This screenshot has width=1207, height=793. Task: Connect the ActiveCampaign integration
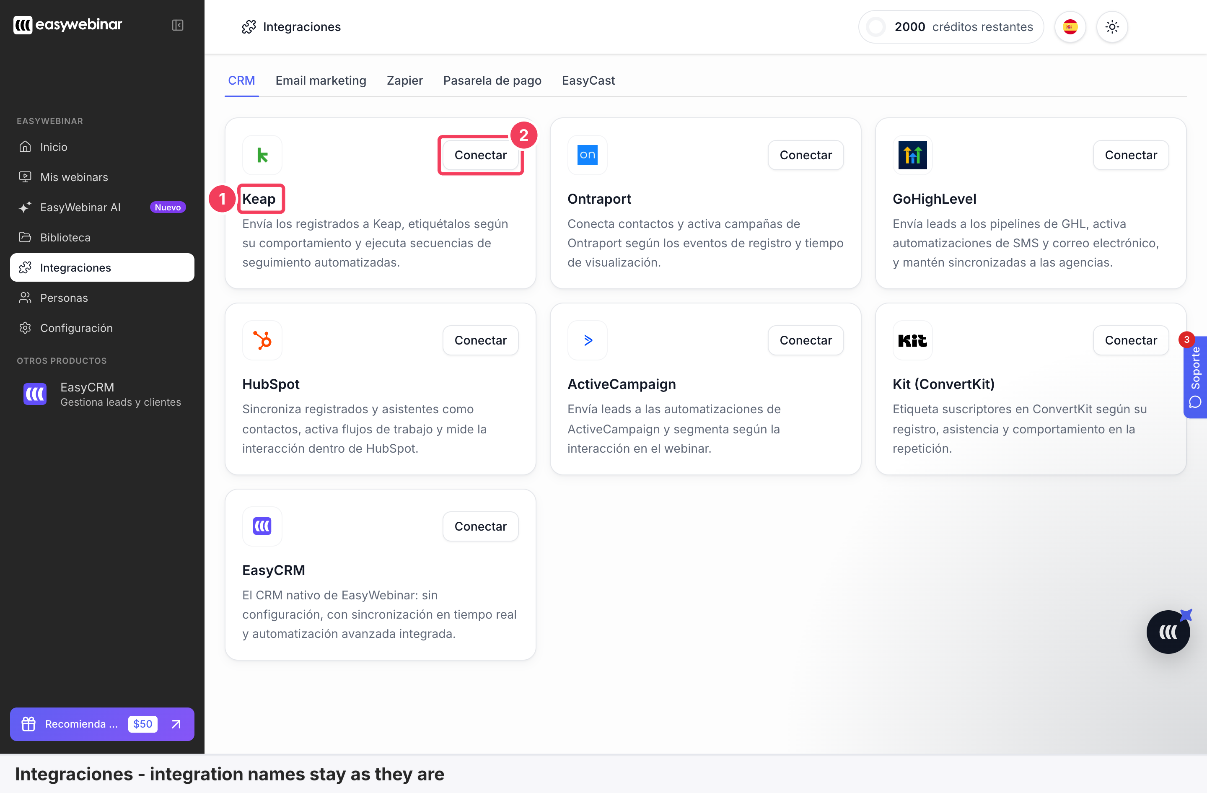[x=806, y=340]
